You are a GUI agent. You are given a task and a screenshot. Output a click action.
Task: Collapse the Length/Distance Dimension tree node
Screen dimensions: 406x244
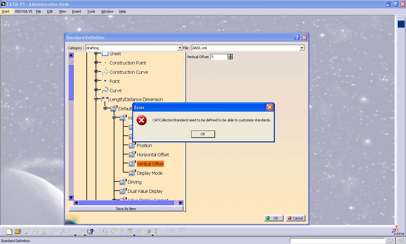(96, 99)
